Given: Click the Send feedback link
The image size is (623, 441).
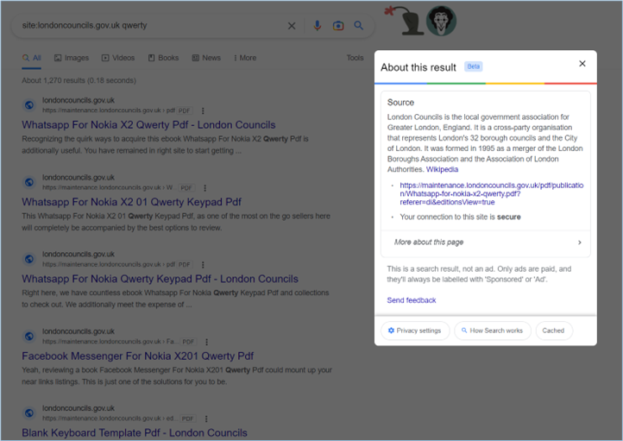Looking at the screenshot, I should coord(412,300).
